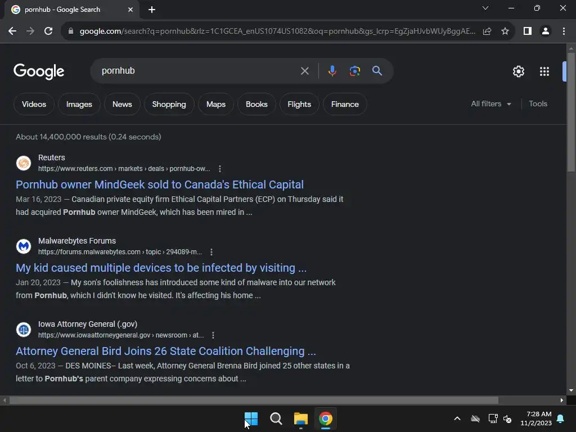Open options for Iowa Attorney General result
The image size is (576, 432).
coord(213,335)
